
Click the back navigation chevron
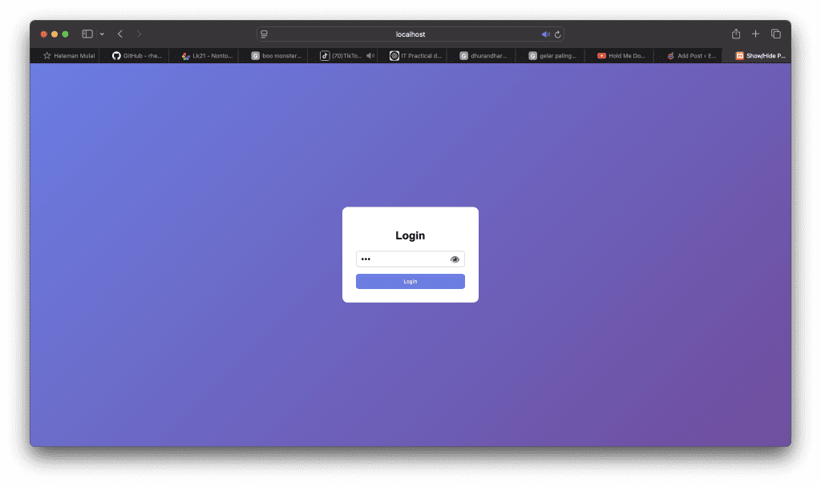point(119,34)
